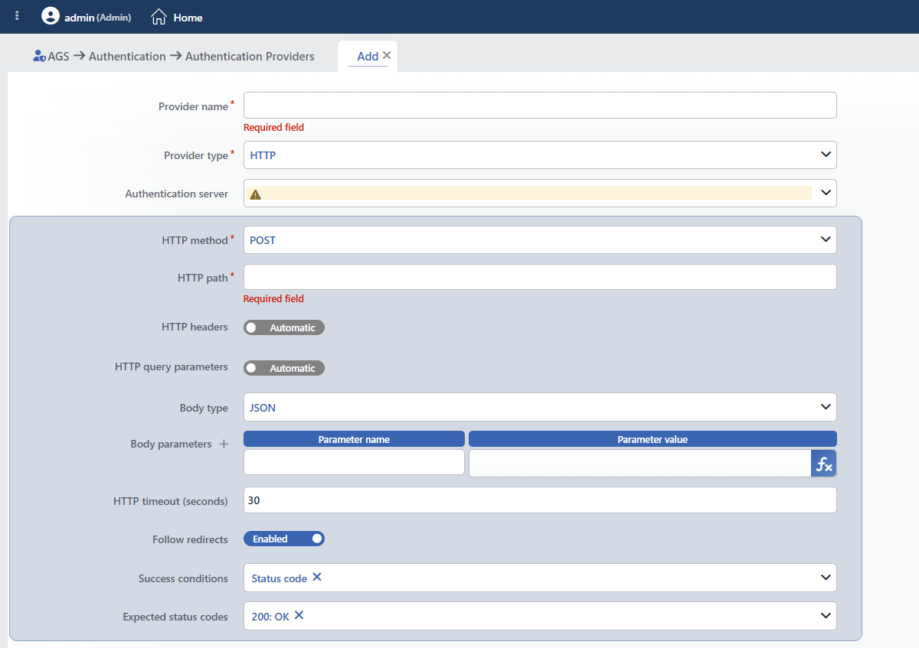Switch to the Add tab
This screenshot has height=648, width=919.
click(368, 56)
